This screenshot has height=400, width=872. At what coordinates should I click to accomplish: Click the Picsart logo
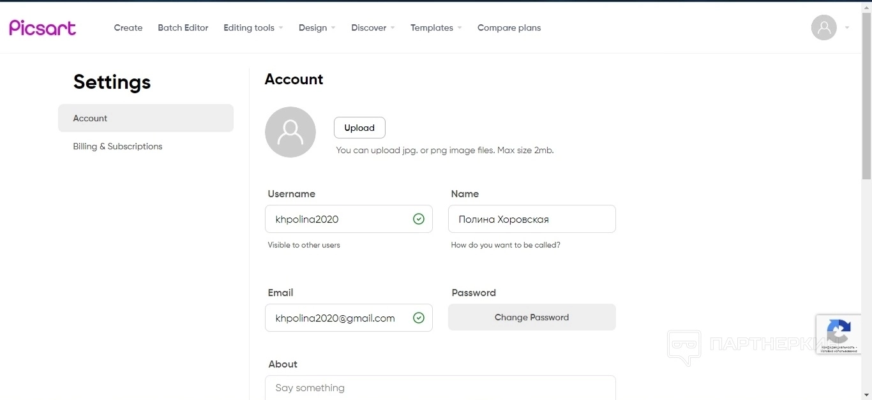(x=43, y=27)
